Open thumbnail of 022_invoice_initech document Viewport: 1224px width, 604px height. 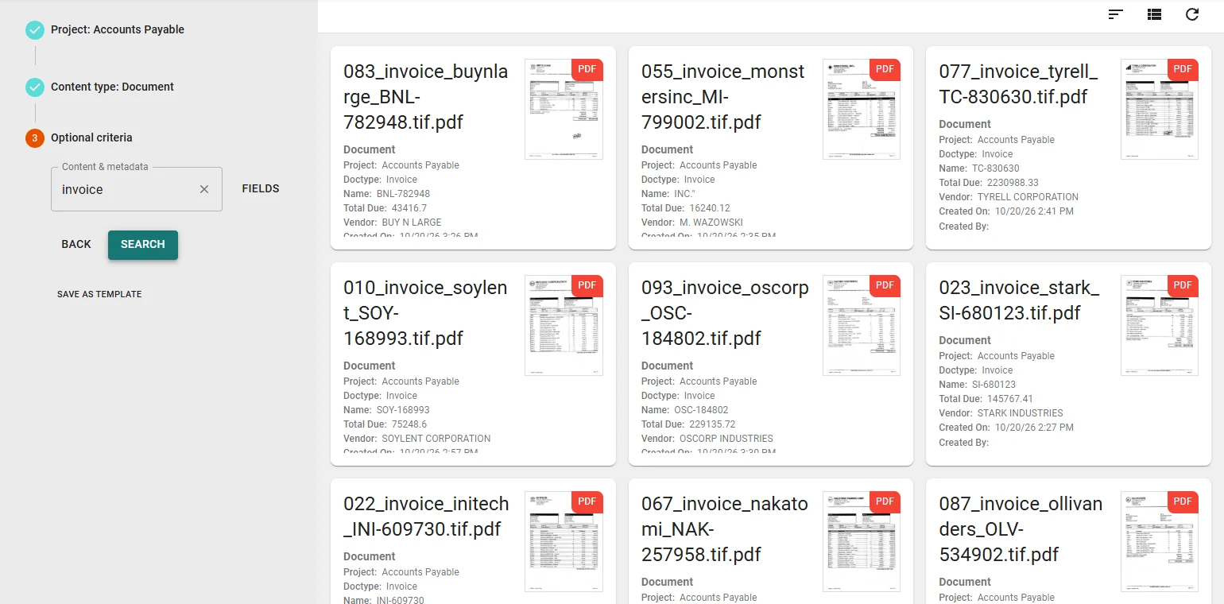point(564,541)
